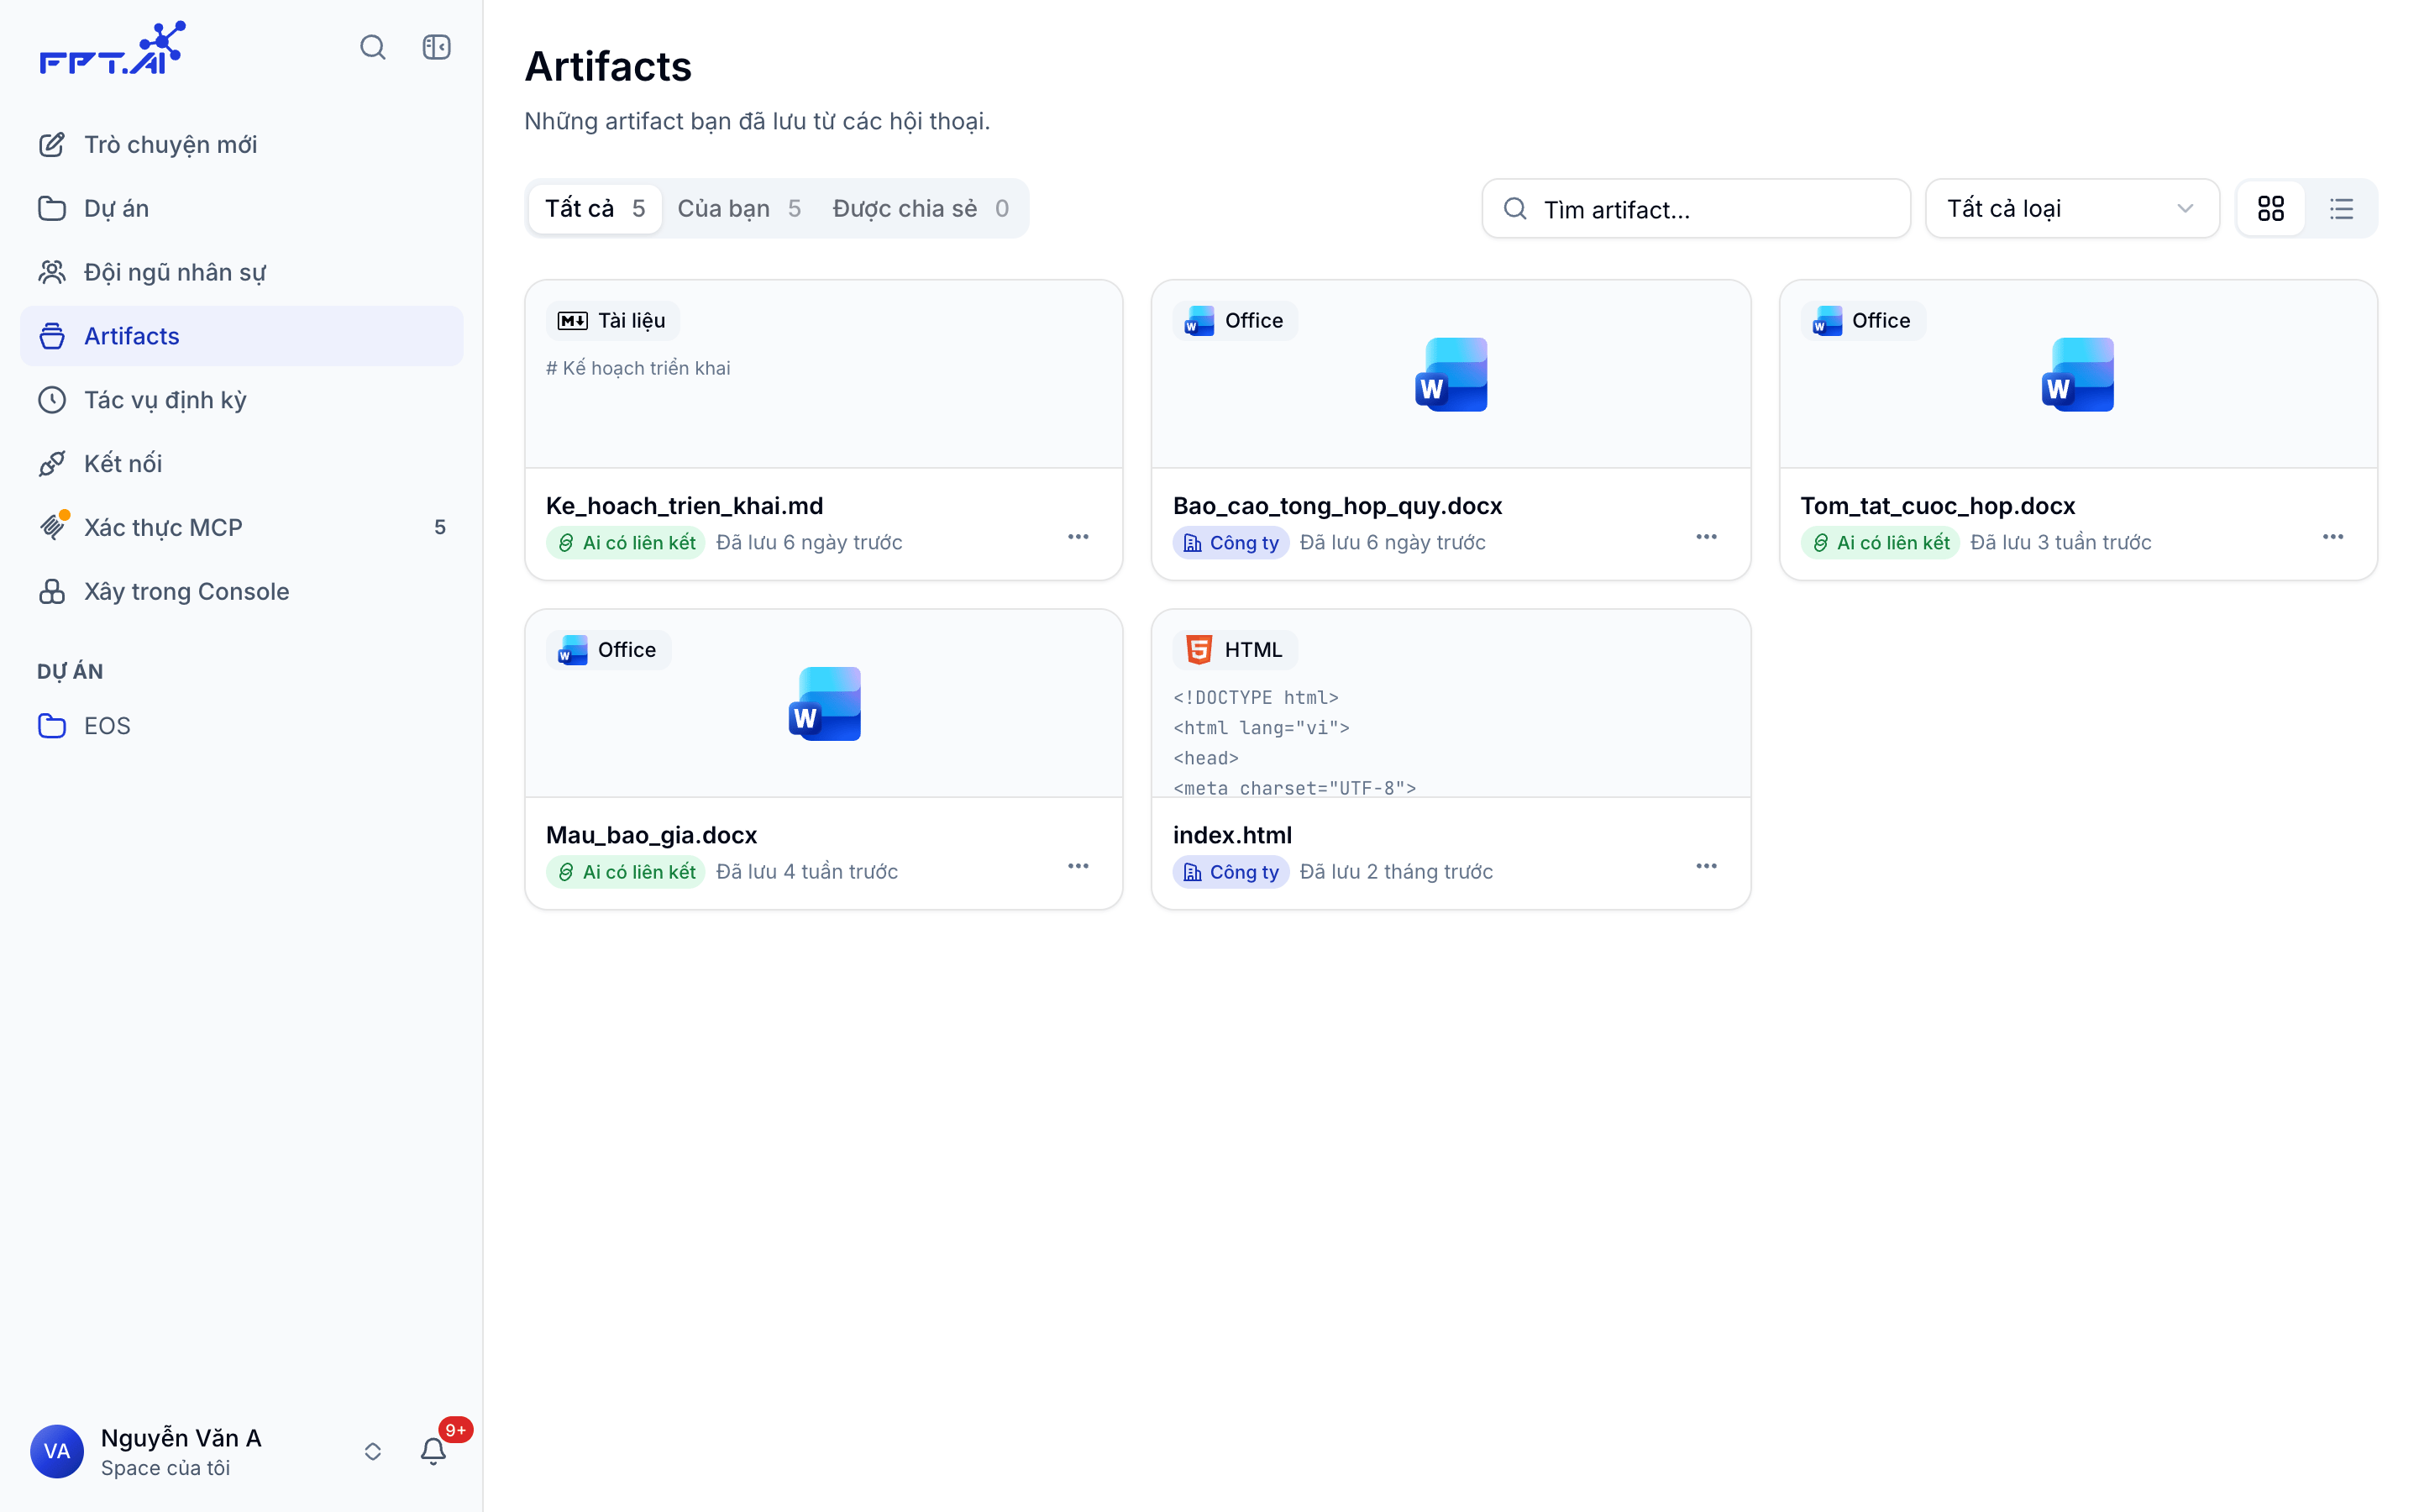Viewport: 2419px width, 1512px height.
Task: Switch to the Của bạn tab
Action: (x=738, y=208)
